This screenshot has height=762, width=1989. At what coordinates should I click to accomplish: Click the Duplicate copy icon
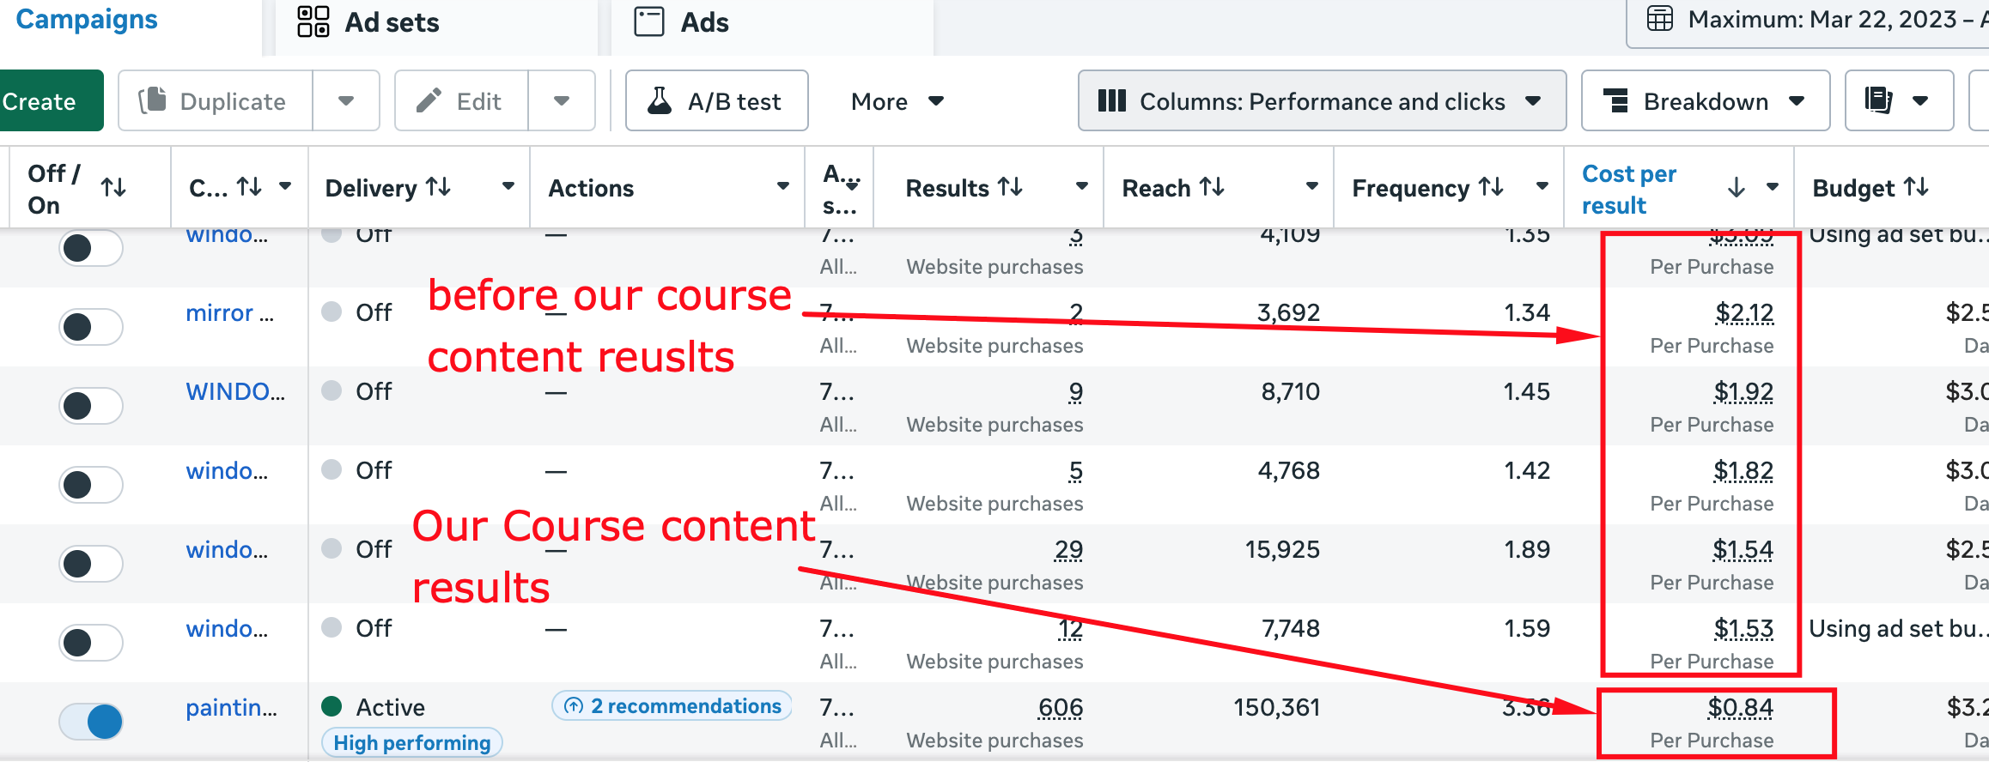tap(153, 101)
